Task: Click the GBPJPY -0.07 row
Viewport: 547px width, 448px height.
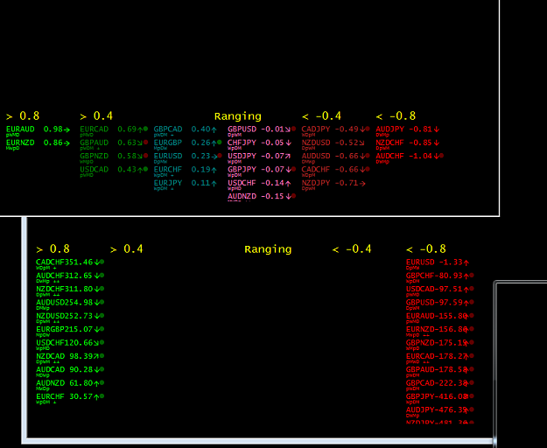Action: [262, 170]
